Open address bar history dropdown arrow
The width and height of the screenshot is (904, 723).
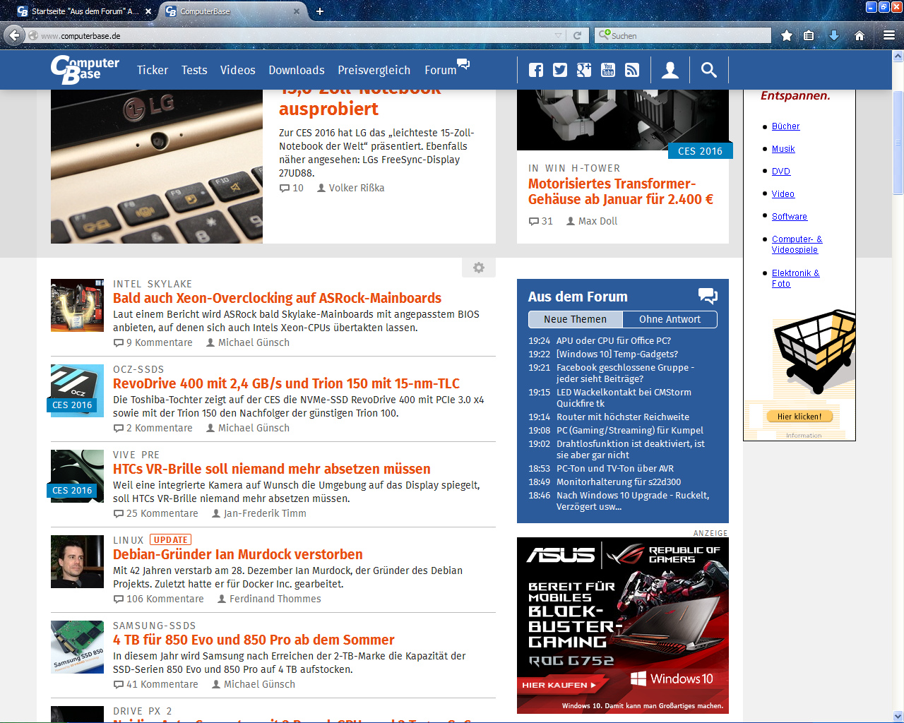coord(558,35)
